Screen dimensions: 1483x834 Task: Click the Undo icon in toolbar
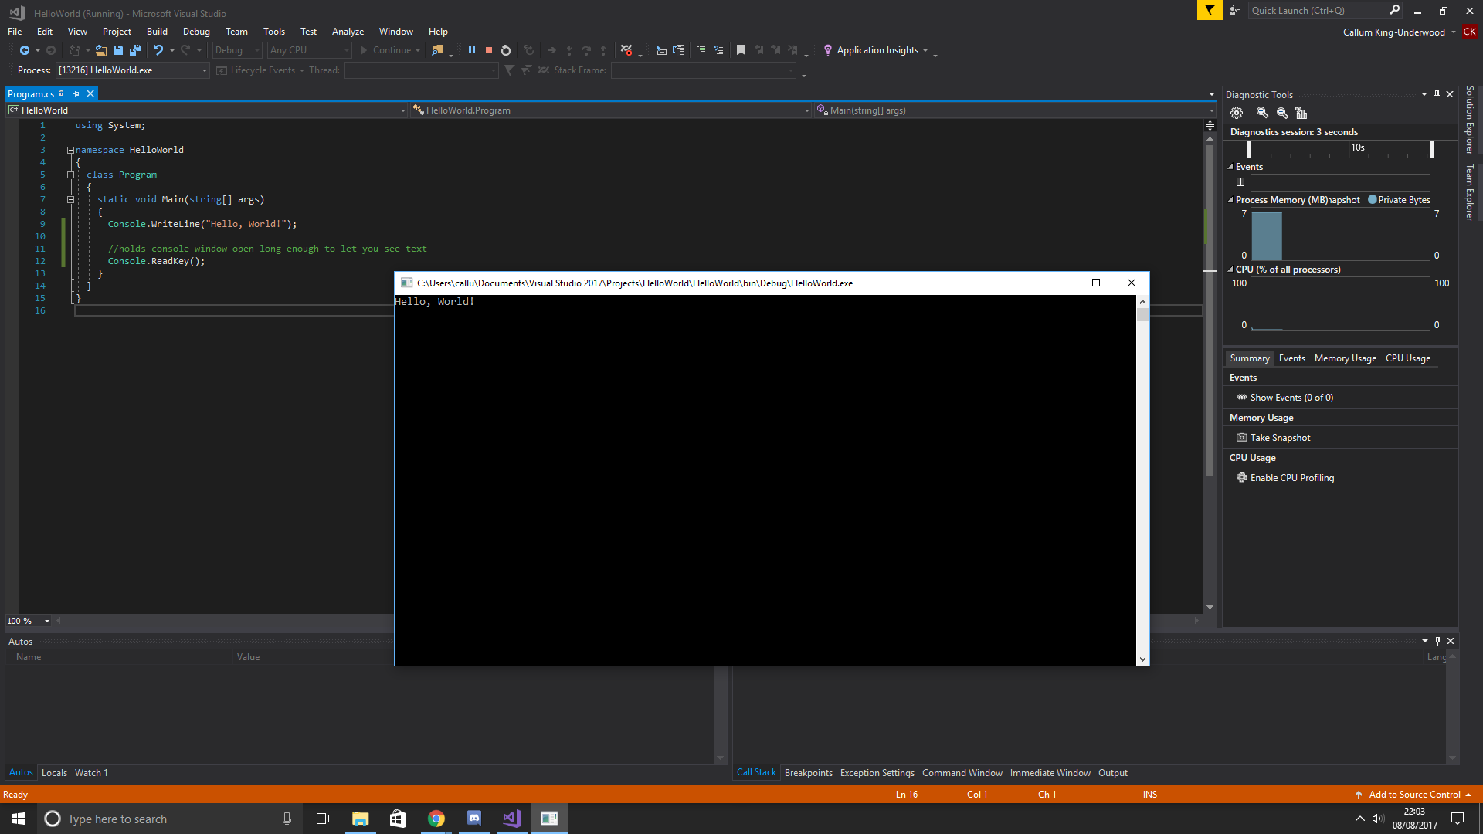pos(158,50)
